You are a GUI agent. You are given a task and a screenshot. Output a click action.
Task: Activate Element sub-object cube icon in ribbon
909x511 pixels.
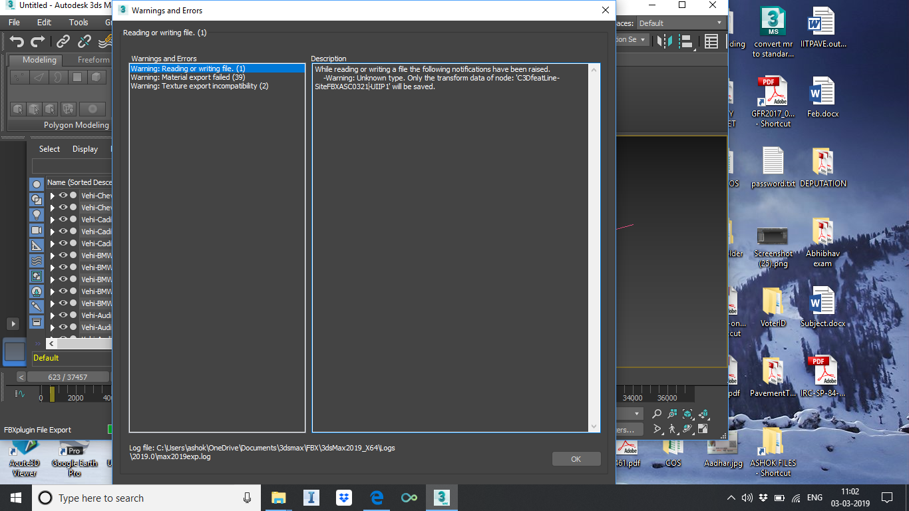(x=96, y=77)
